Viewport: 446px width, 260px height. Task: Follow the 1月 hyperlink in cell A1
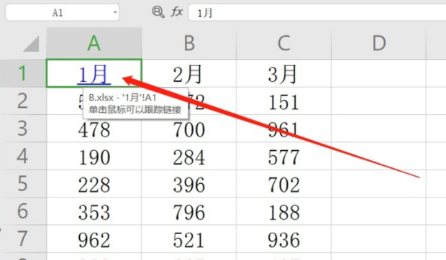pyautogui.click(x=94, y=75)
